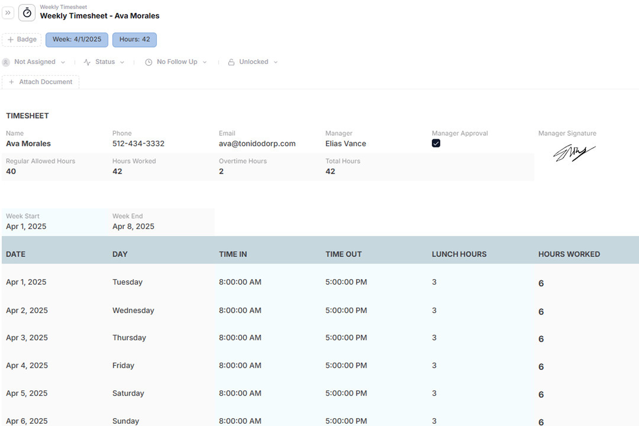Click the Hours: 42 badge

(x=135, y=40)
